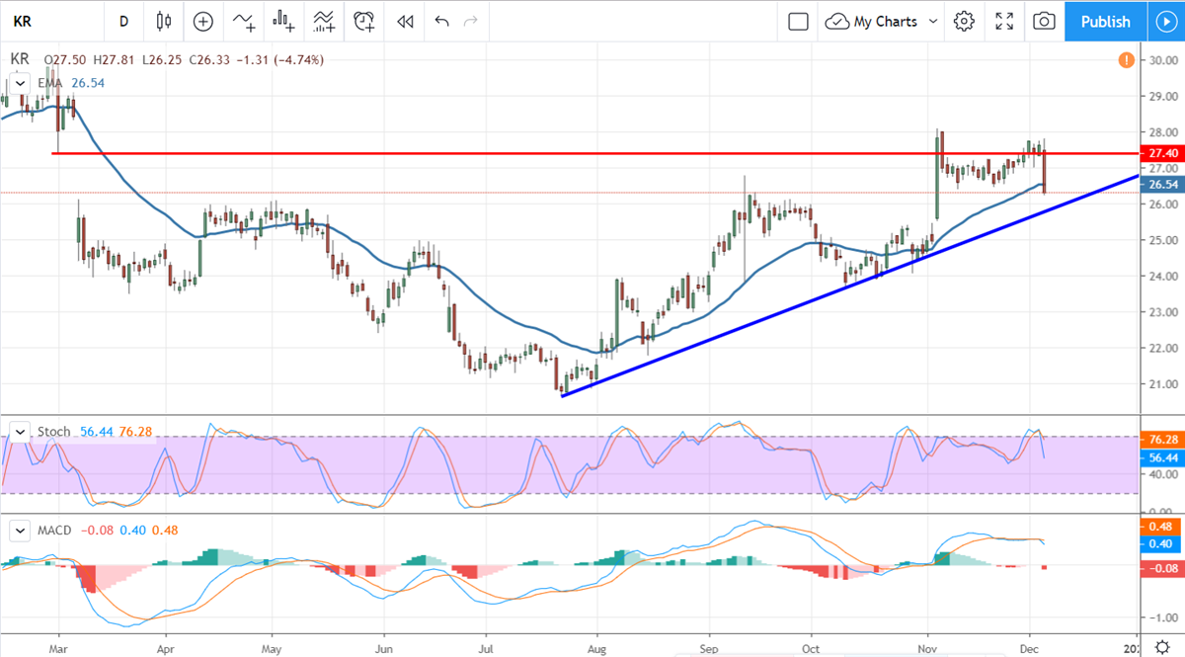Publish the chart idea

pos(1105,21)
